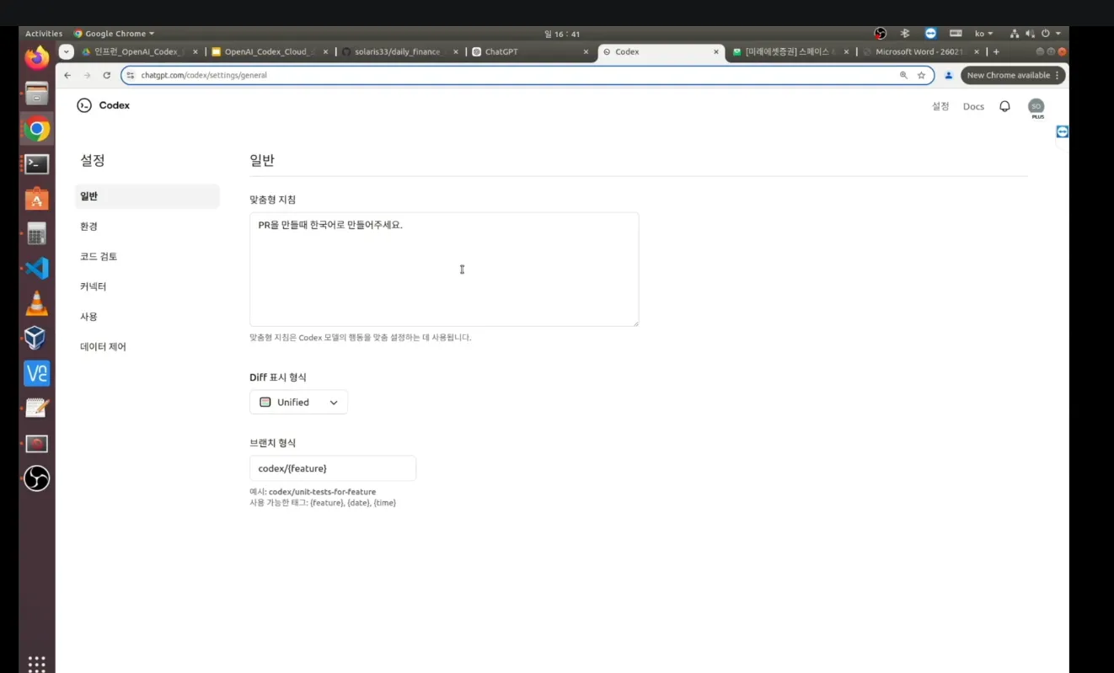The image size is (1114, 673).
Task: Open Ubuntu Software from the dock
Action: [36, 199]
